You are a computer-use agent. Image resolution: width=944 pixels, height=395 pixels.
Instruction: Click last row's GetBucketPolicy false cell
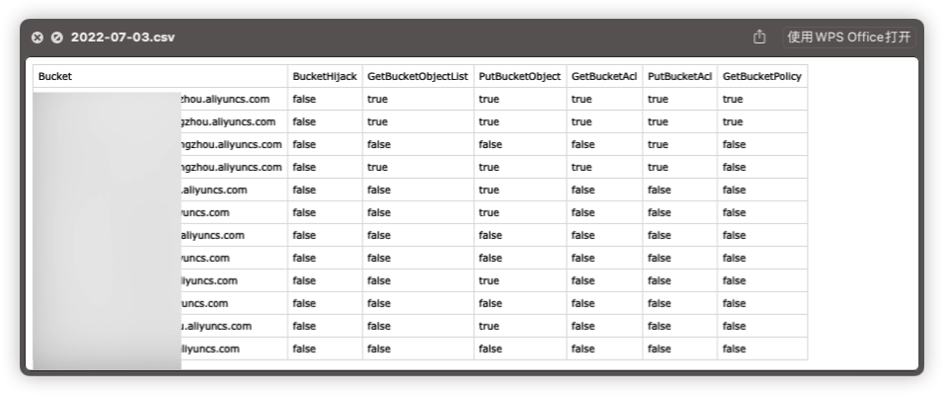click(x=734, y=349)
